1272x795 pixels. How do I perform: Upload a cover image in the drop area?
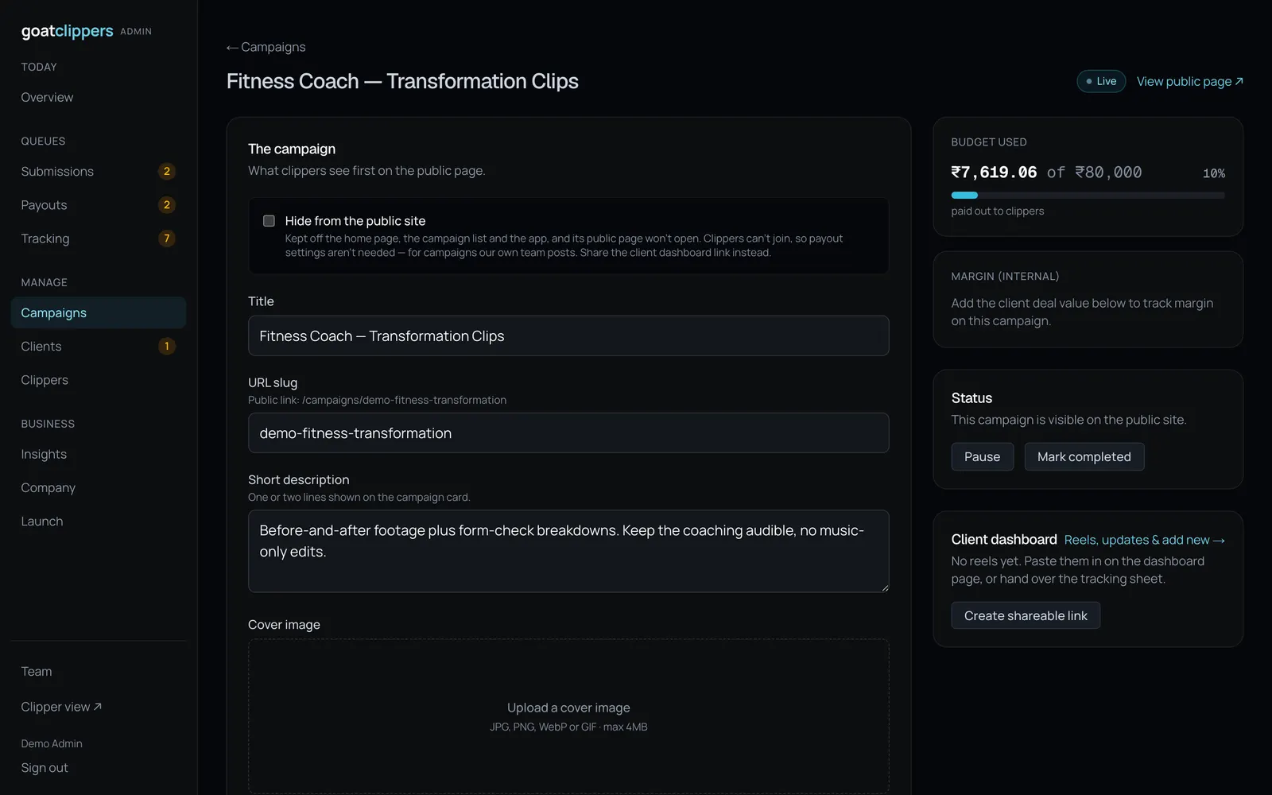(568, 715)
